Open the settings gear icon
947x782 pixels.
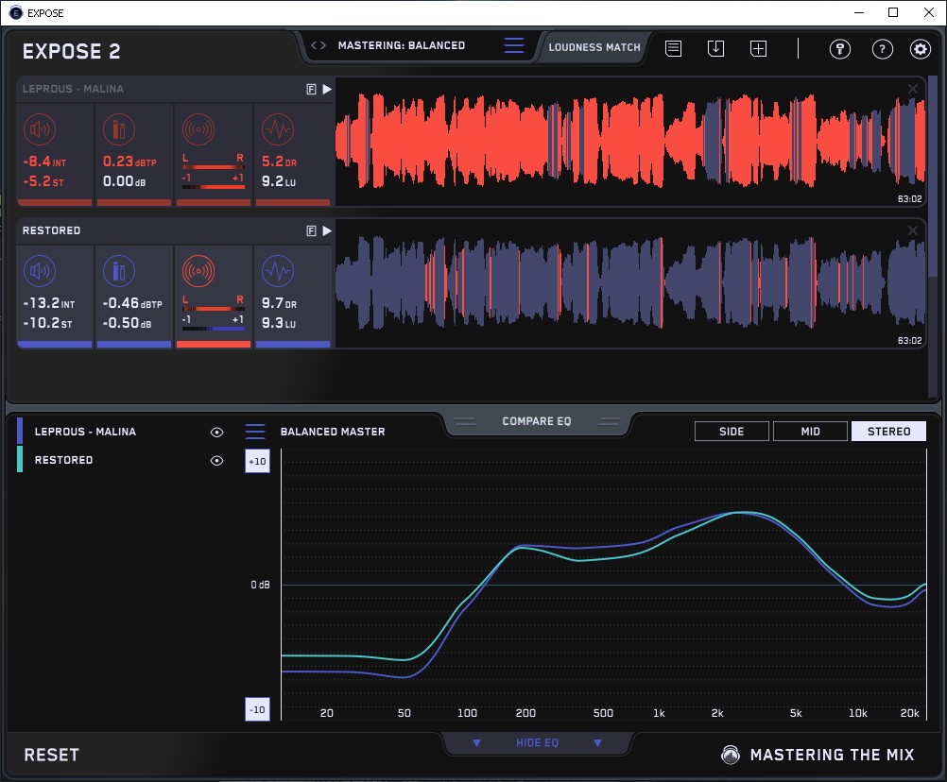pos(920,49)
